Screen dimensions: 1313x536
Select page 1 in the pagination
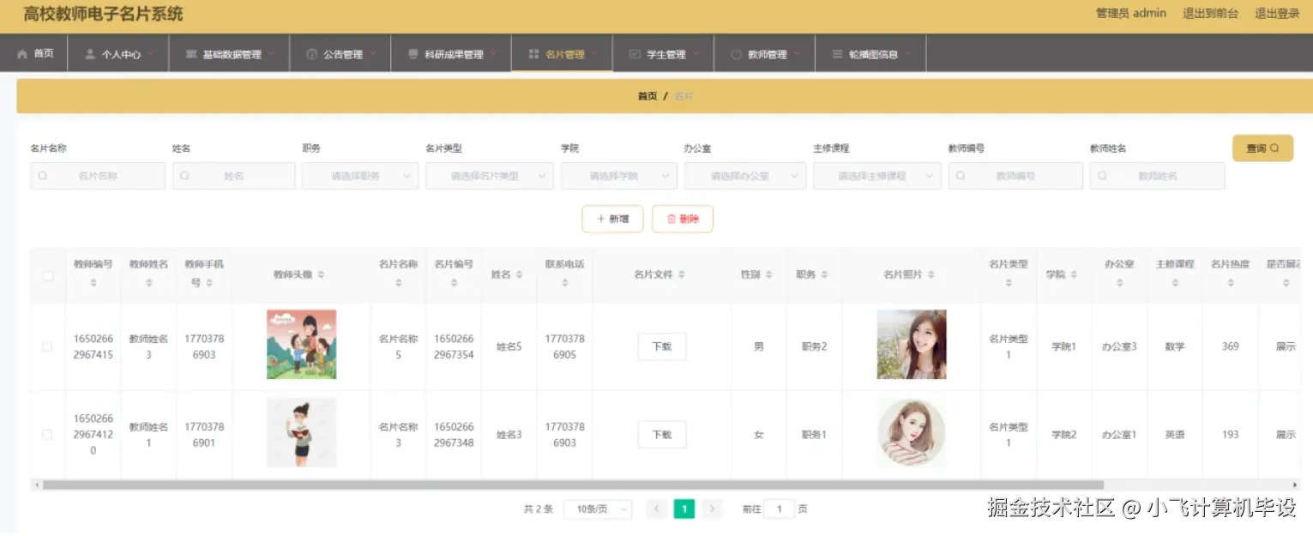point(684,509)
